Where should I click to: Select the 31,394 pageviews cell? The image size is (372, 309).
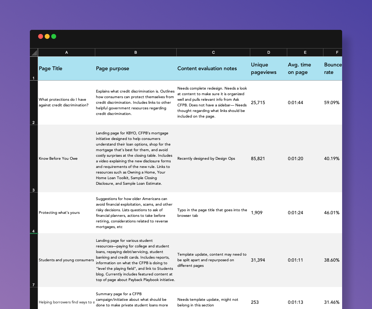[x=269, y=260]
